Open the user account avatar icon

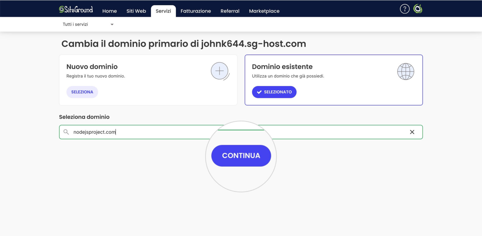418,9
